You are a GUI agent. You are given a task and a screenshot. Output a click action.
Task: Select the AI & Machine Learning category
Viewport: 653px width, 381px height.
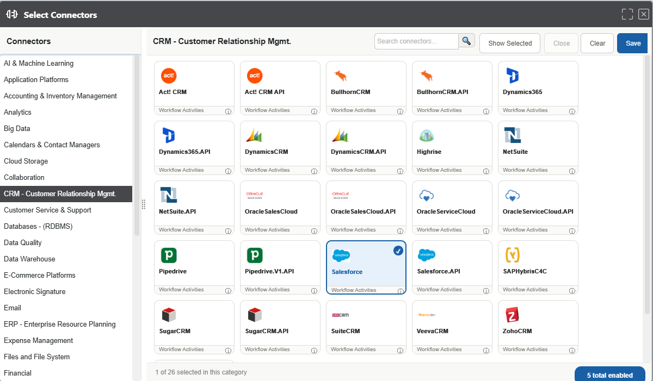tap(66, 64)
